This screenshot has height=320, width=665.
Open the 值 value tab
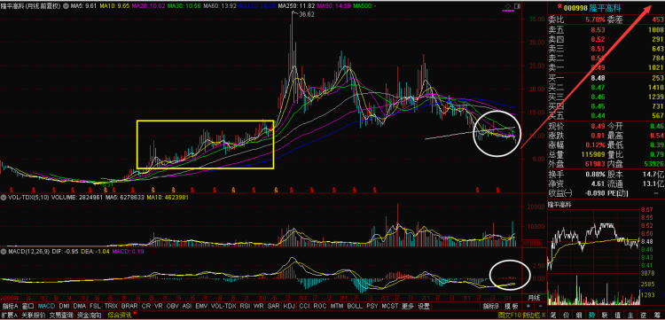[x=617, y=316]
